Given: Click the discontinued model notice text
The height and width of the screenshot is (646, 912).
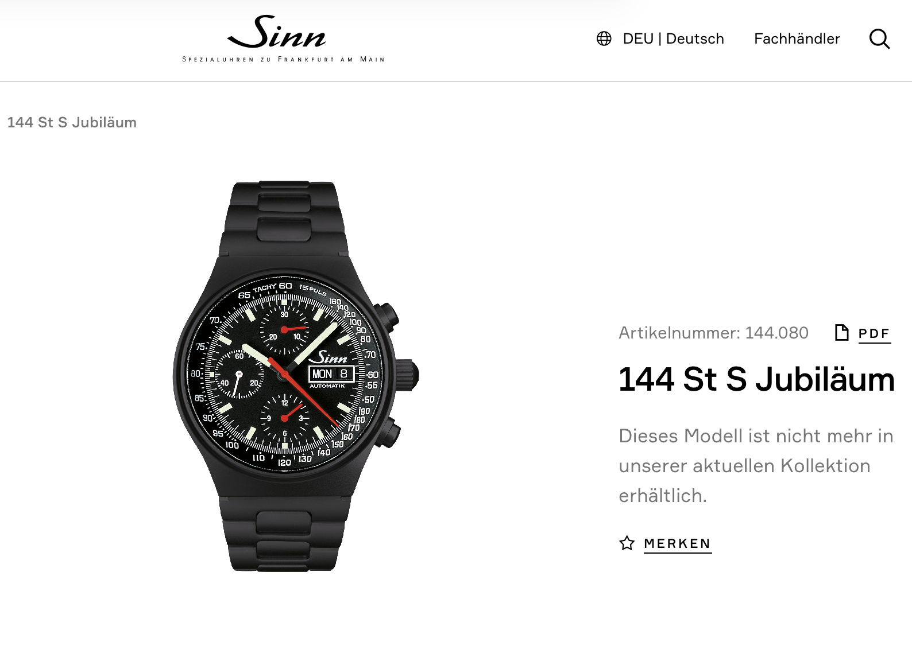Looking at the screenshot, I should [x=756, y=466].
